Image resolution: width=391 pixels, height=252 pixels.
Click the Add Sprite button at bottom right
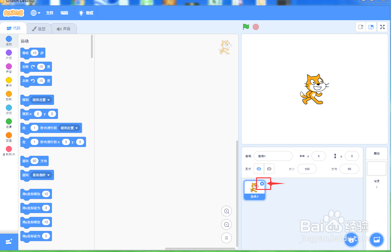pos(351,240)
